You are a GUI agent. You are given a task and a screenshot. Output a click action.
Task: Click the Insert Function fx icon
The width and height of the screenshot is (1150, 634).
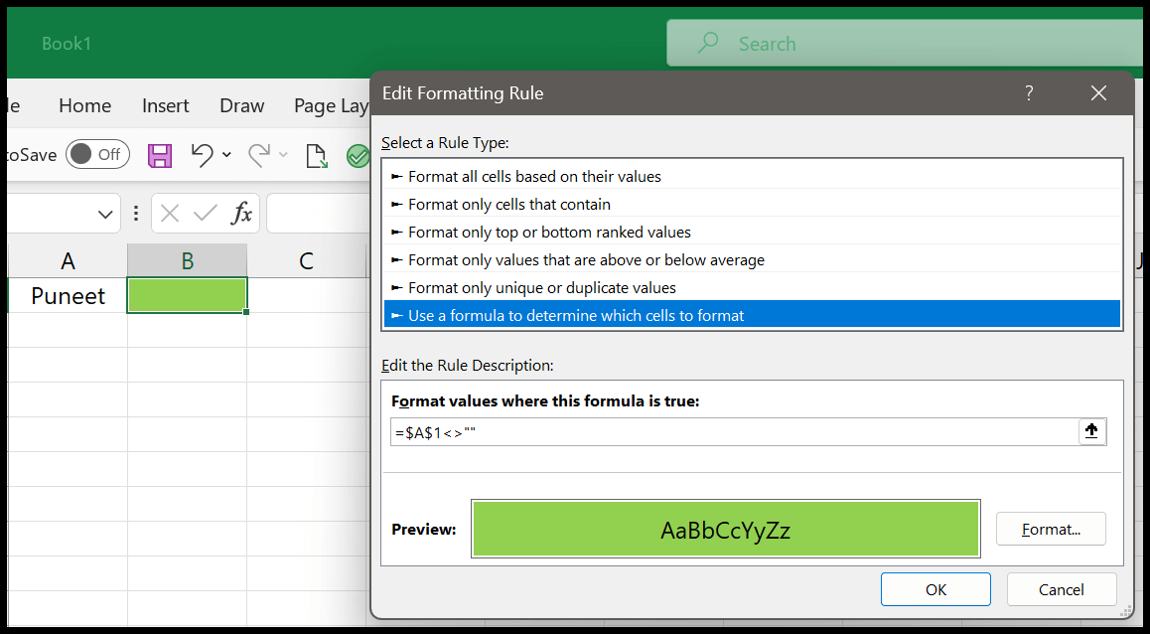[x=241, y=213]
